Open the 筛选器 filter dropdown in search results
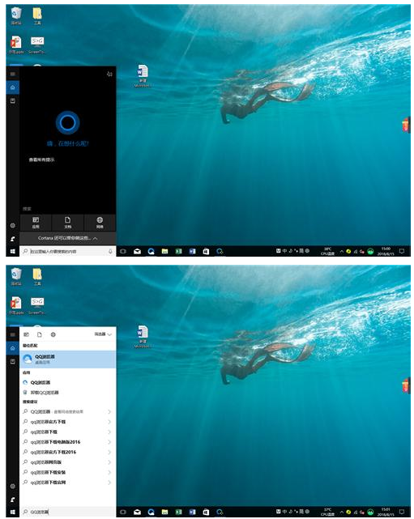The image size is (414, 519). [x=103, y=334]
